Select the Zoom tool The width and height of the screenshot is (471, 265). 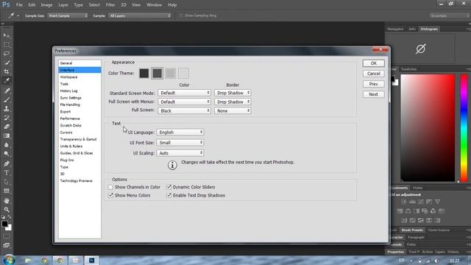(x=7, y=210)
